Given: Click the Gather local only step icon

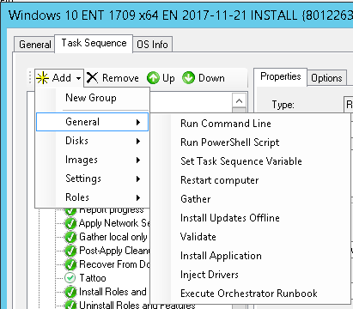Looking at the screenshot, I should [70, 237].
